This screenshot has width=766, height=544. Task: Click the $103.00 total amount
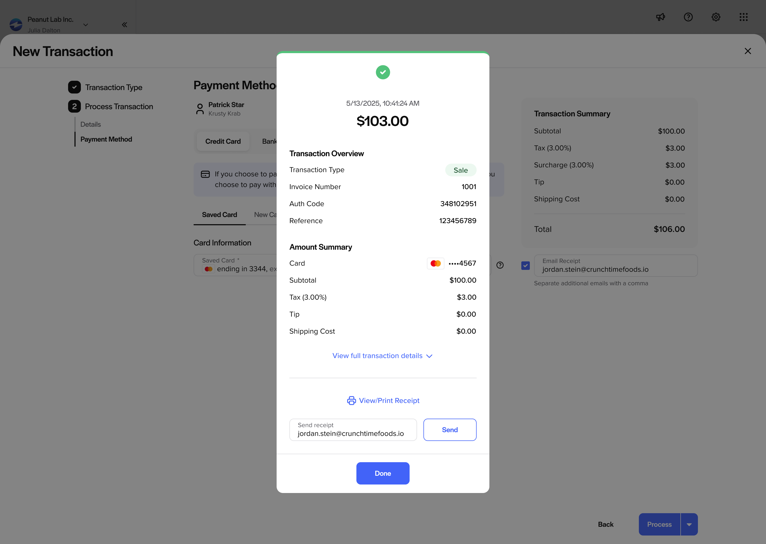click(x=383, y=121)
